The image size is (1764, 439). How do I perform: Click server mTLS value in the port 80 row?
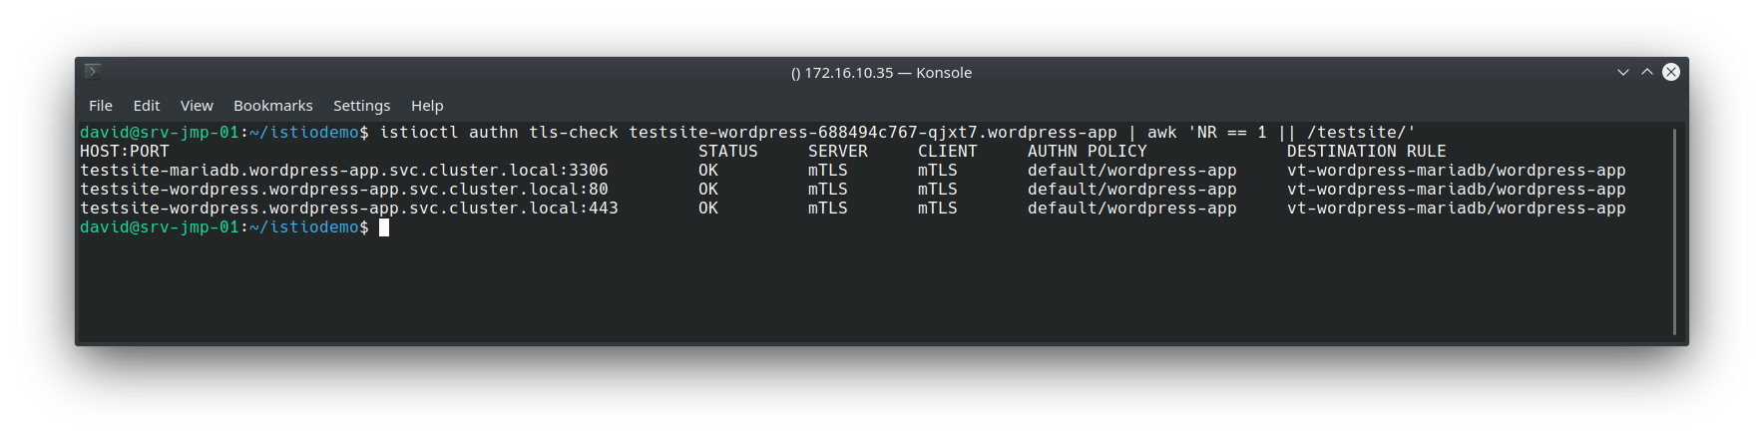point(828,190)
